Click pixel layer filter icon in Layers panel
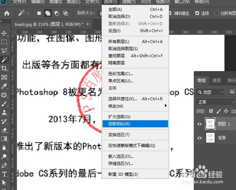This screenshot has height=190, width=236. [x=232, y=91]
